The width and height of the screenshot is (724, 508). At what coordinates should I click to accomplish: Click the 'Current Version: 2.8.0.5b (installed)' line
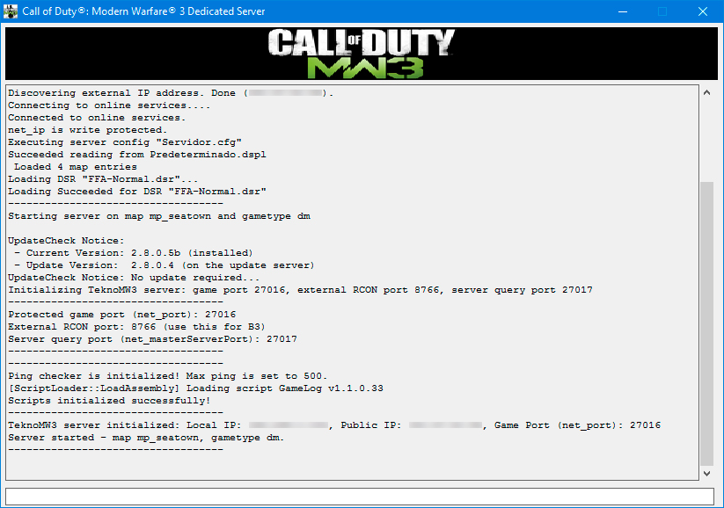click(x=134, y=253)
